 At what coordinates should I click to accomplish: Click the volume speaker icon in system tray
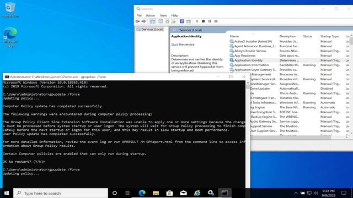[316, 193]
